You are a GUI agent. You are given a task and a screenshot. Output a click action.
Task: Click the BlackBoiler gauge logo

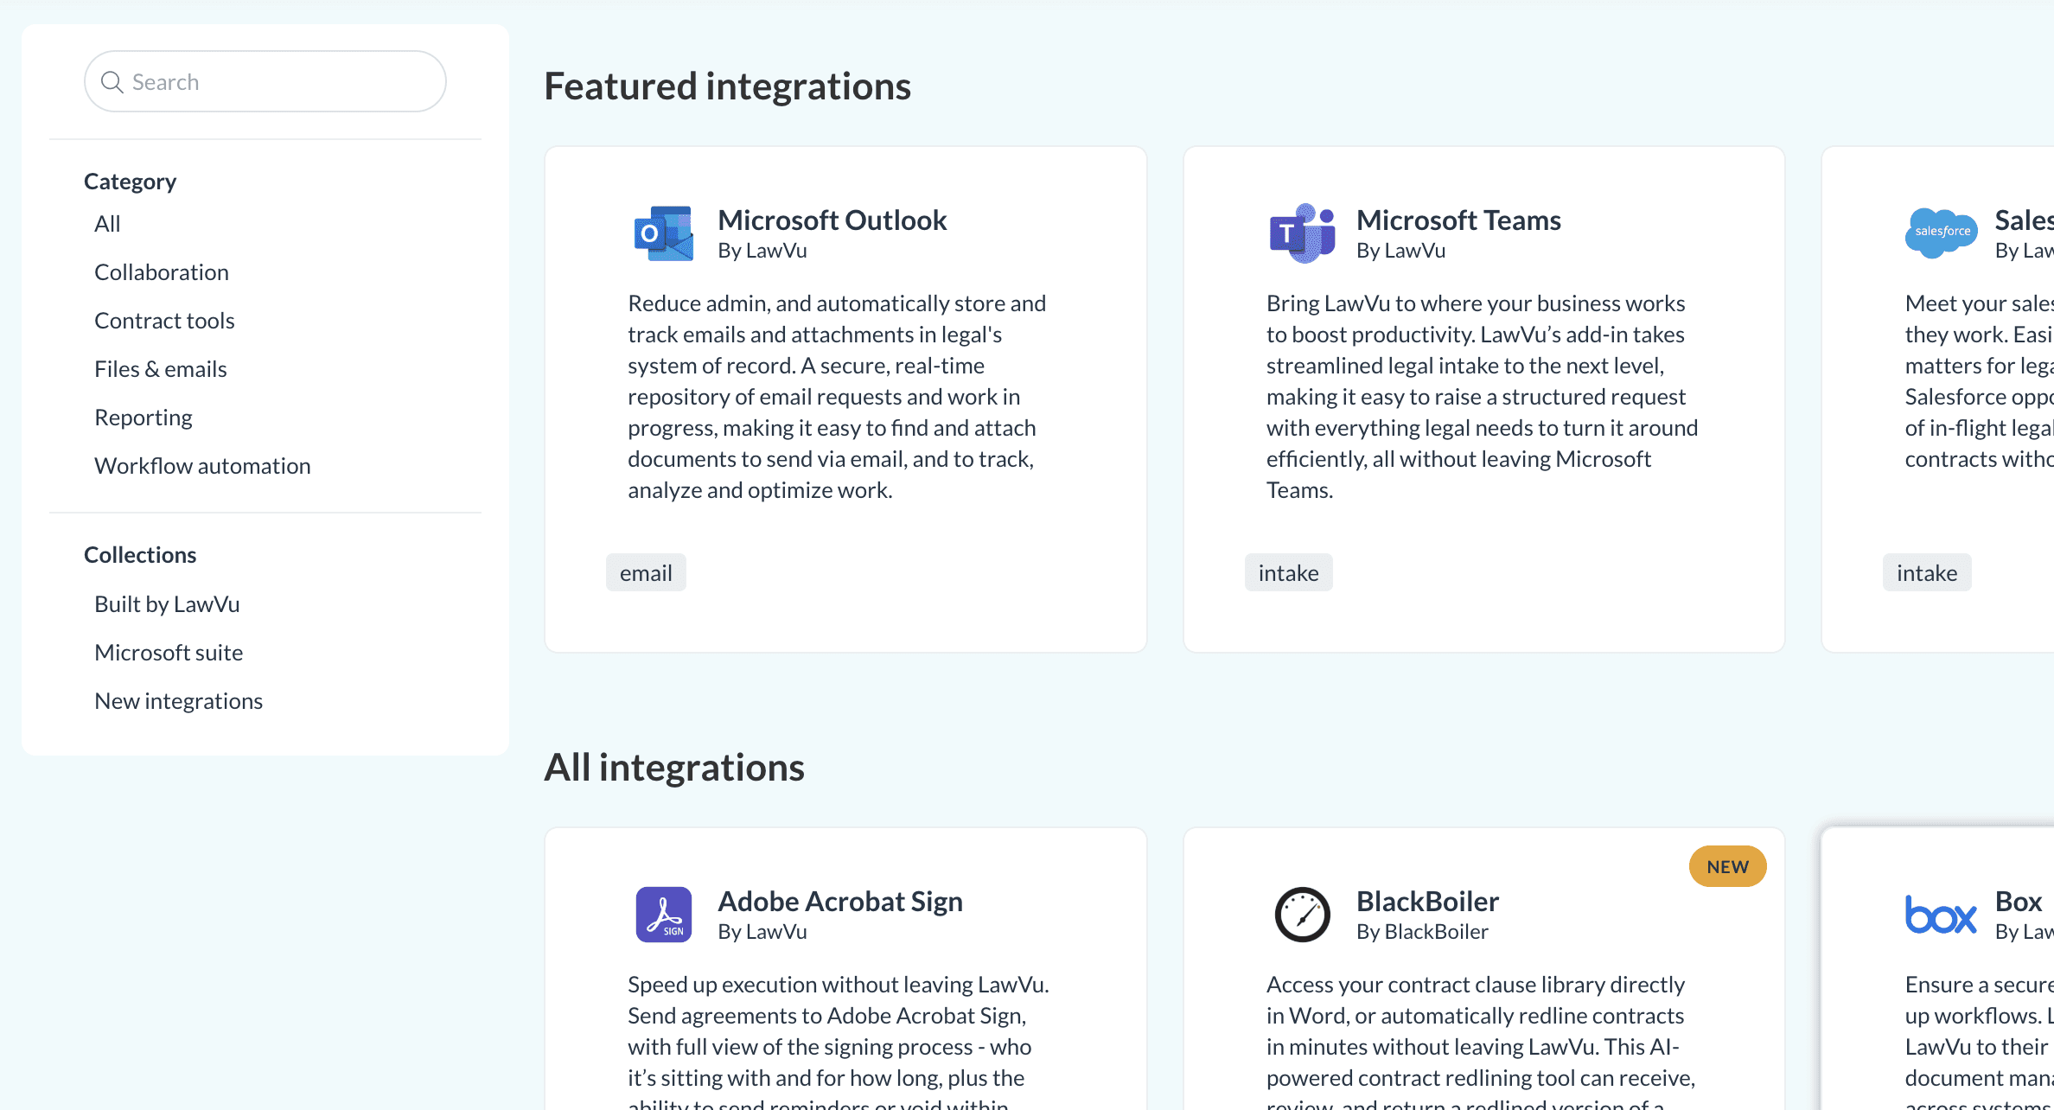(x=1302, y=915)
